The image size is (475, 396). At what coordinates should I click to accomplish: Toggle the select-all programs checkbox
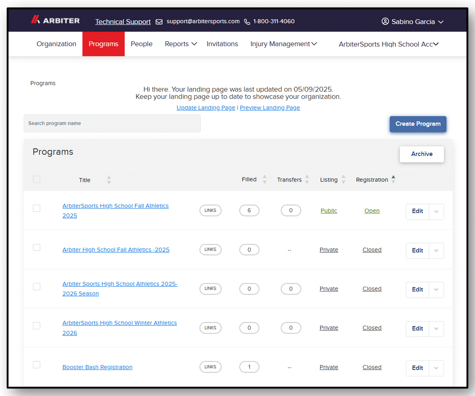(x=37, y=179)
